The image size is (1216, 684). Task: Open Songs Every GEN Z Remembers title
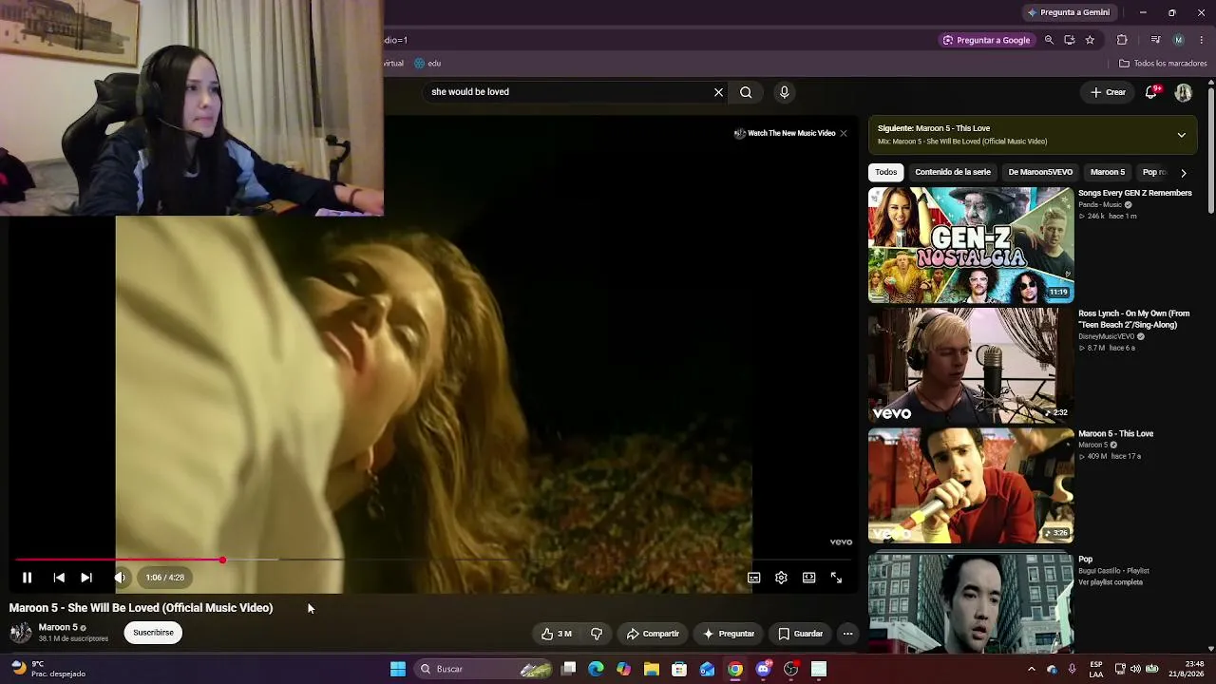[1134, 193]
